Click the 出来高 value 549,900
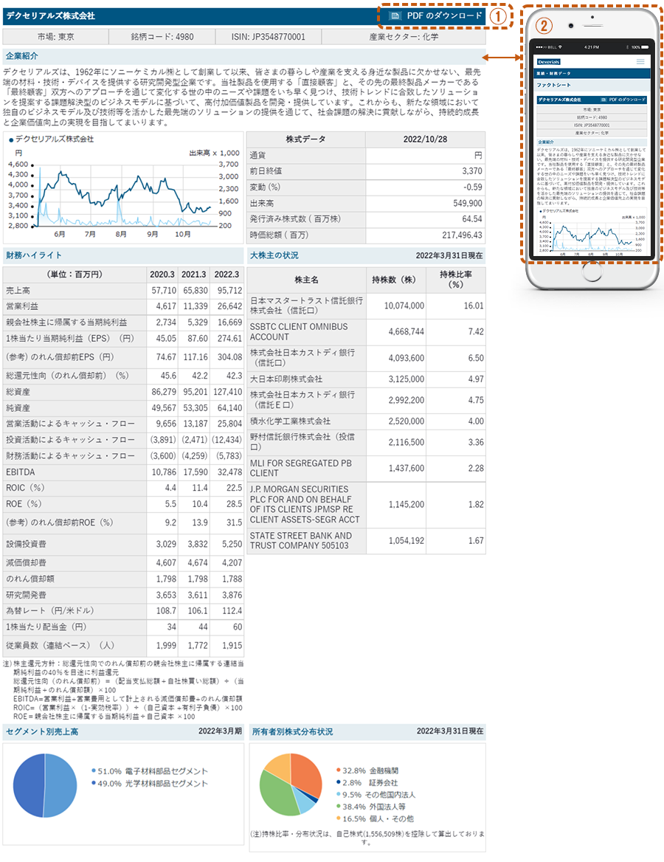Screen dimensions: 664x862 click(468, 204)
